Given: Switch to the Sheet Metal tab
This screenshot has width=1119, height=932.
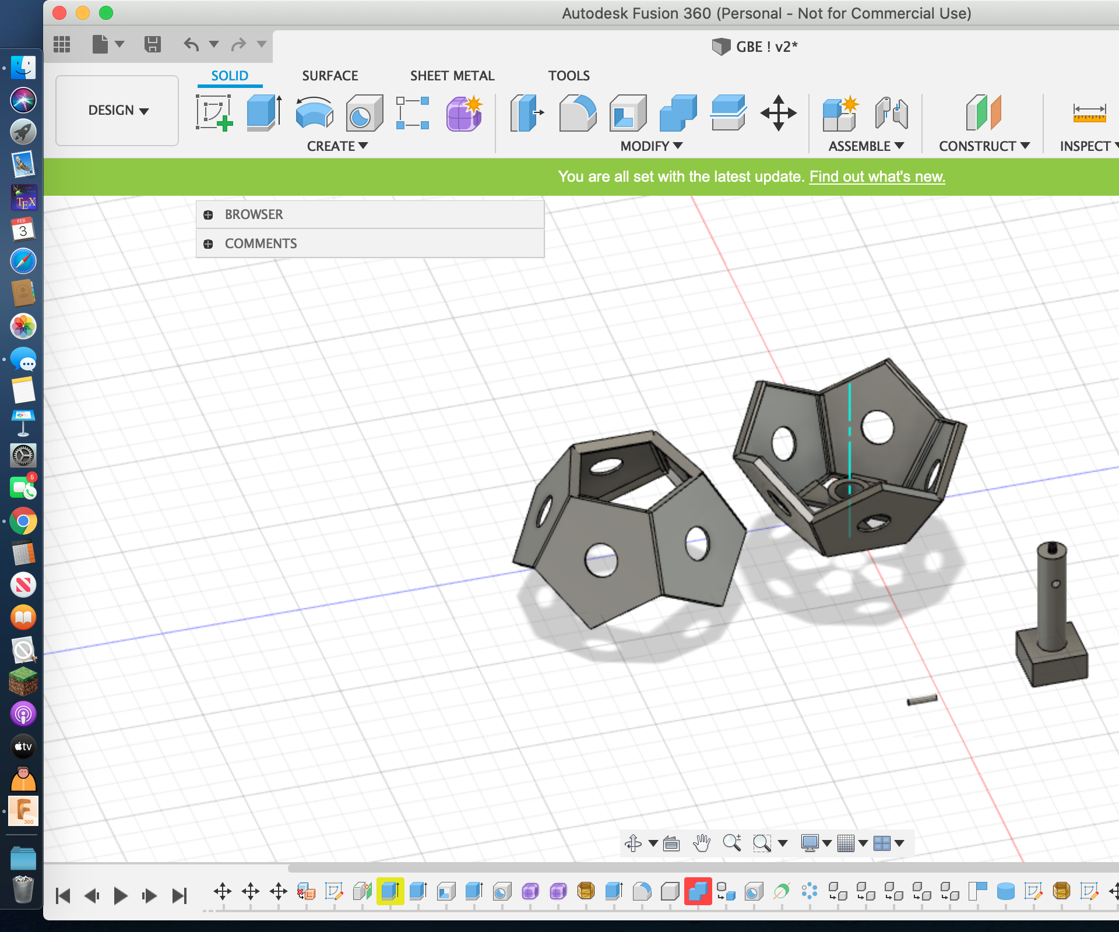Looking at the screenshot, I should (452, 76).
